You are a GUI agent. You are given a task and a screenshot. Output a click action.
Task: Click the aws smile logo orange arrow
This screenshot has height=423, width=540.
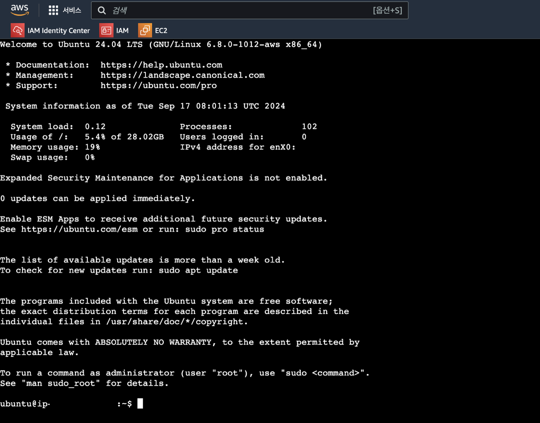[19, 13]
